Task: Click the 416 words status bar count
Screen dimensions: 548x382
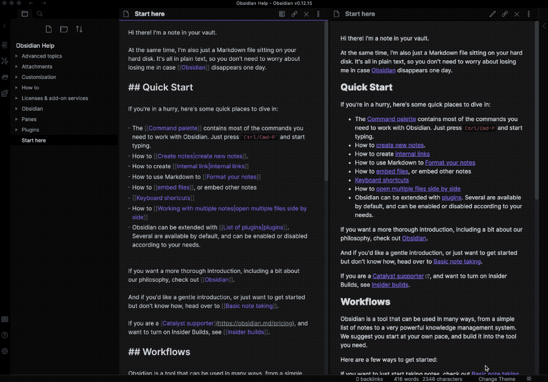Action: click(x=406, y=379)
